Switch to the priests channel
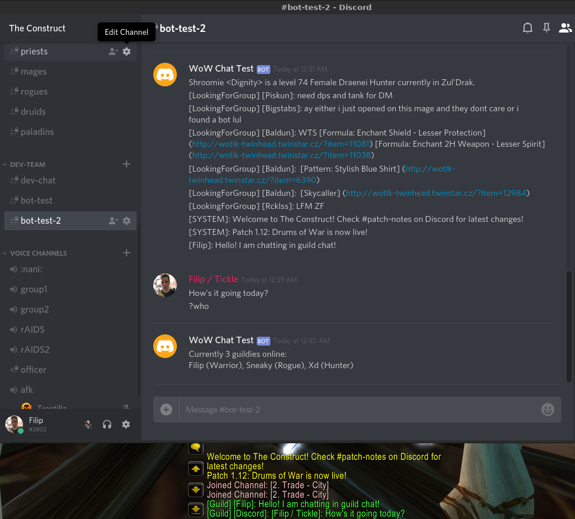575x519 pixels. click(70, 51)
